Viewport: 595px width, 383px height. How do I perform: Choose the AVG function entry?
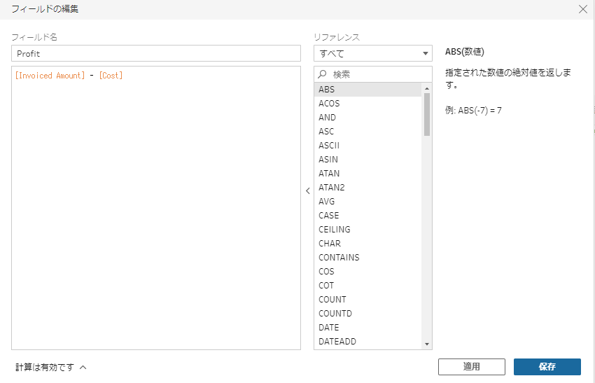click(326, 202)
